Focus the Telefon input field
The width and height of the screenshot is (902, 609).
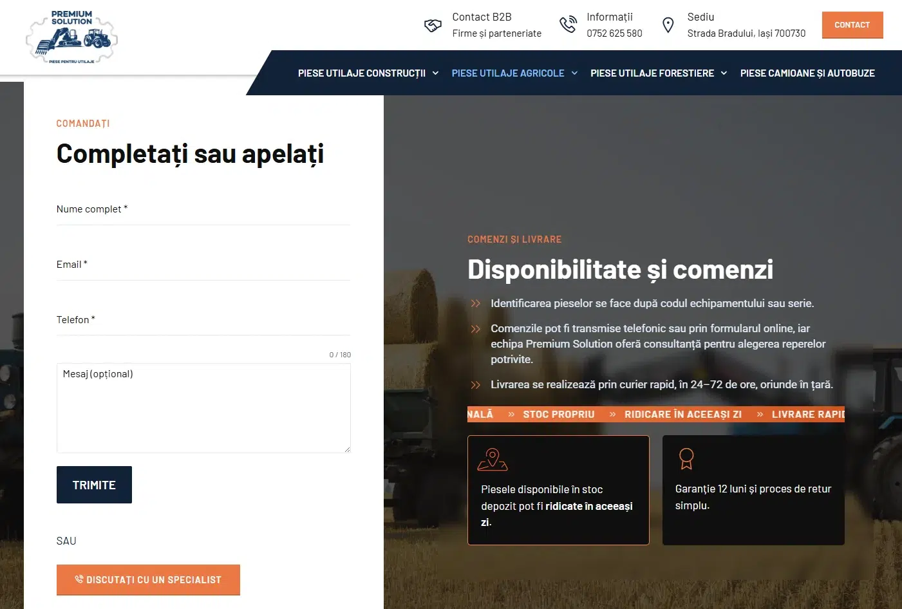coord(203,321)
